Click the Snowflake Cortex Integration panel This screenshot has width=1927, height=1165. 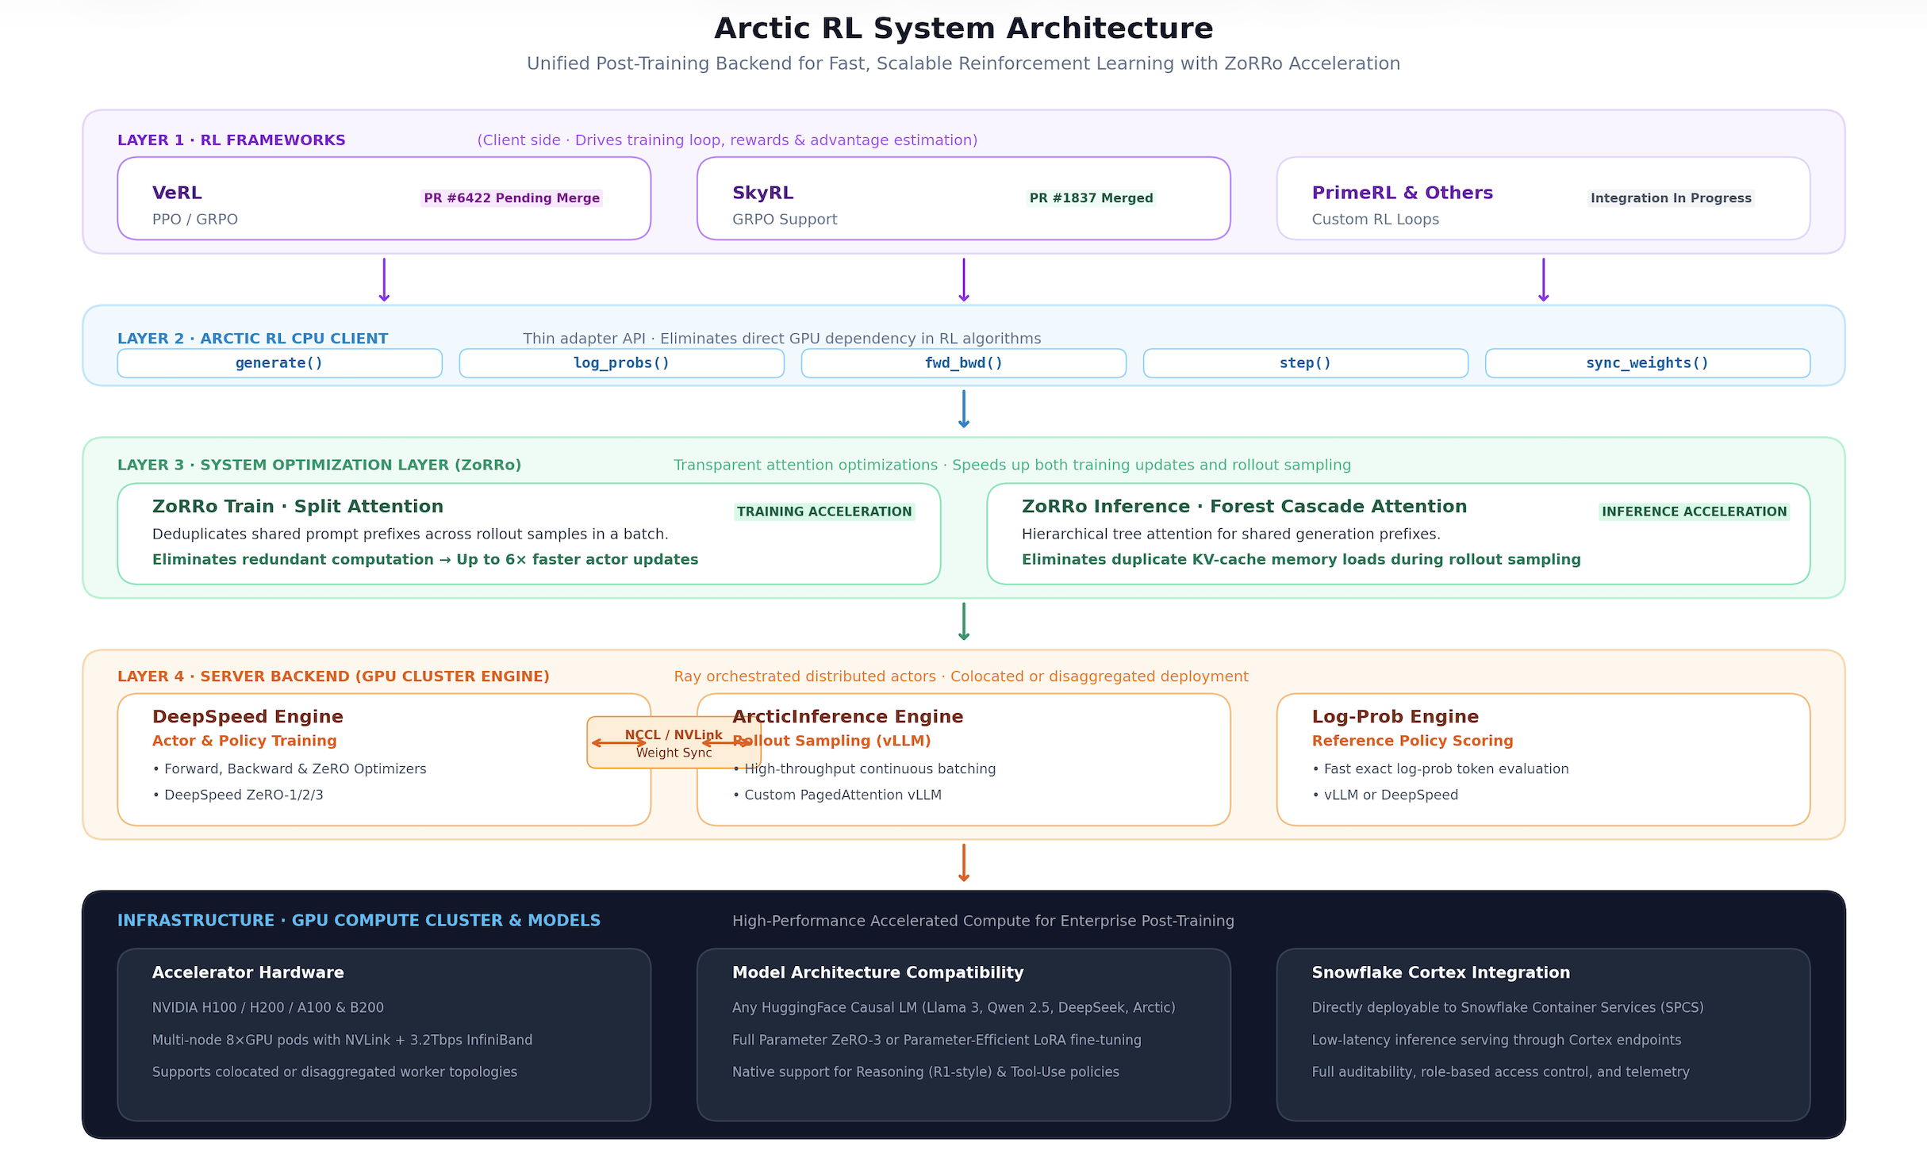pyautogui.click(x=1543, y=1034)
